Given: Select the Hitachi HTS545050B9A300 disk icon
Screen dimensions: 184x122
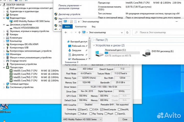Looking at the screenshot, I should coord(11,28).
